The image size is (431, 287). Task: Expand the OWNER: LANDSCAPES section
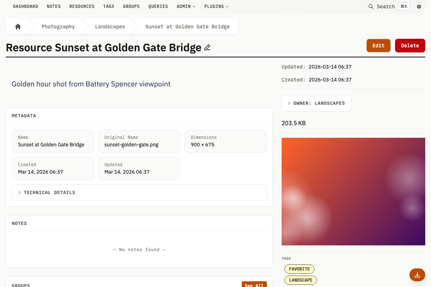coord(316,103)
